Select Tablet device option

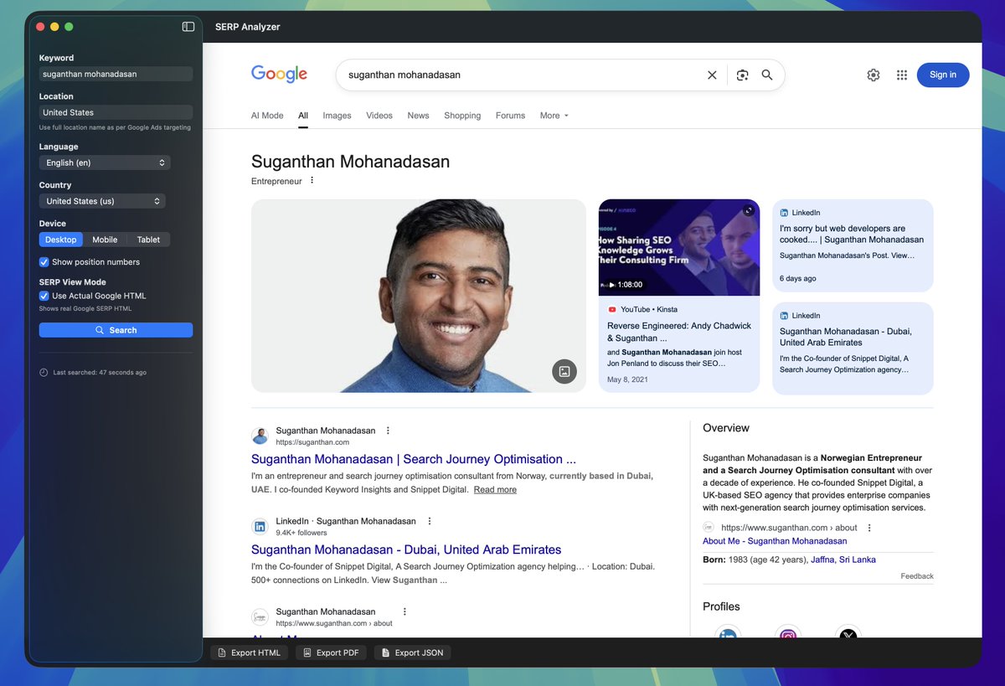point(148,240)
